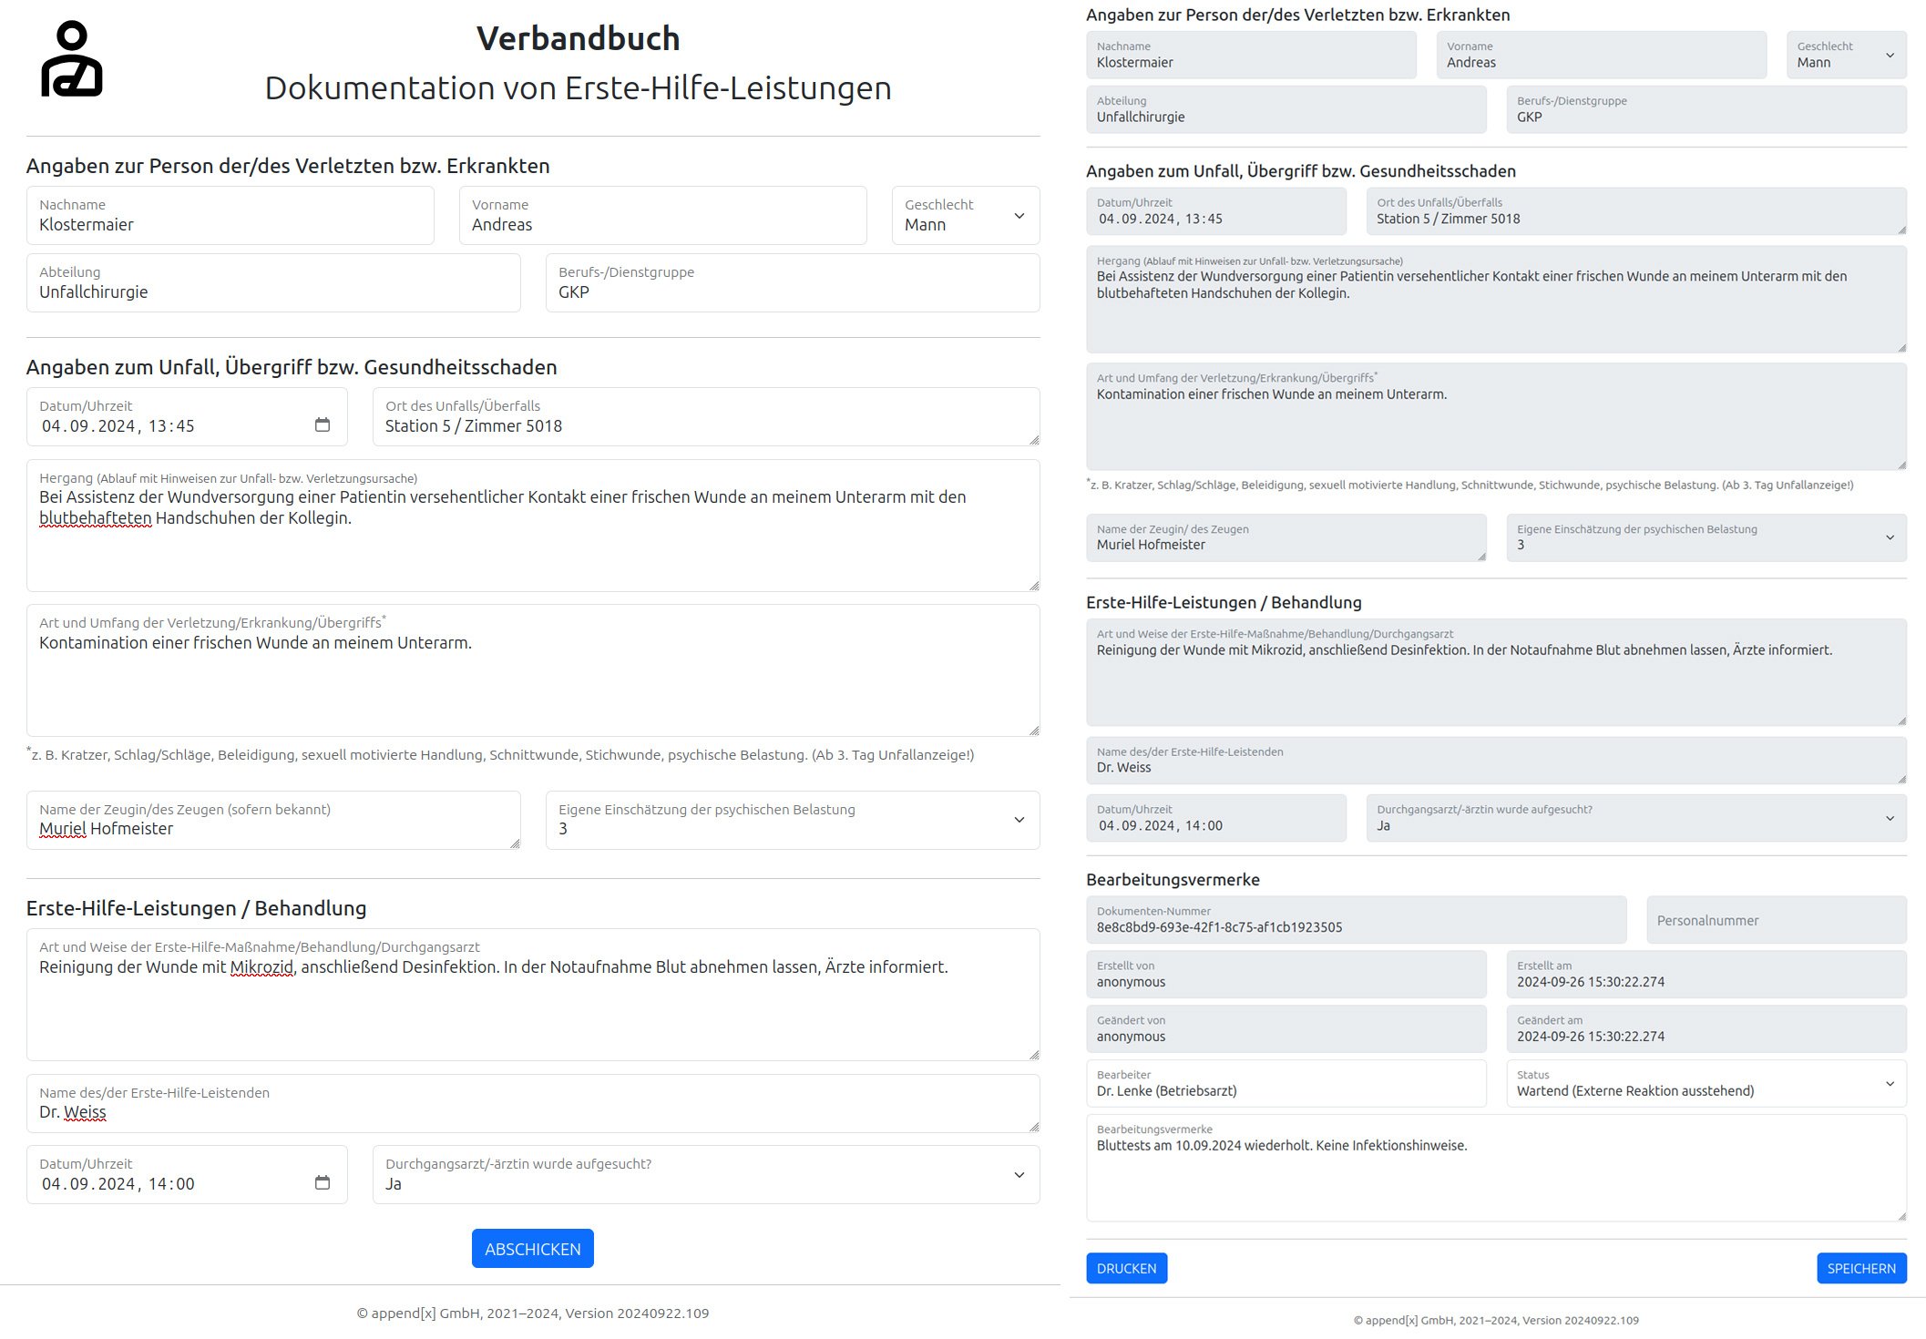Click Geändert von field showing anonymous

(1286, 1028)
